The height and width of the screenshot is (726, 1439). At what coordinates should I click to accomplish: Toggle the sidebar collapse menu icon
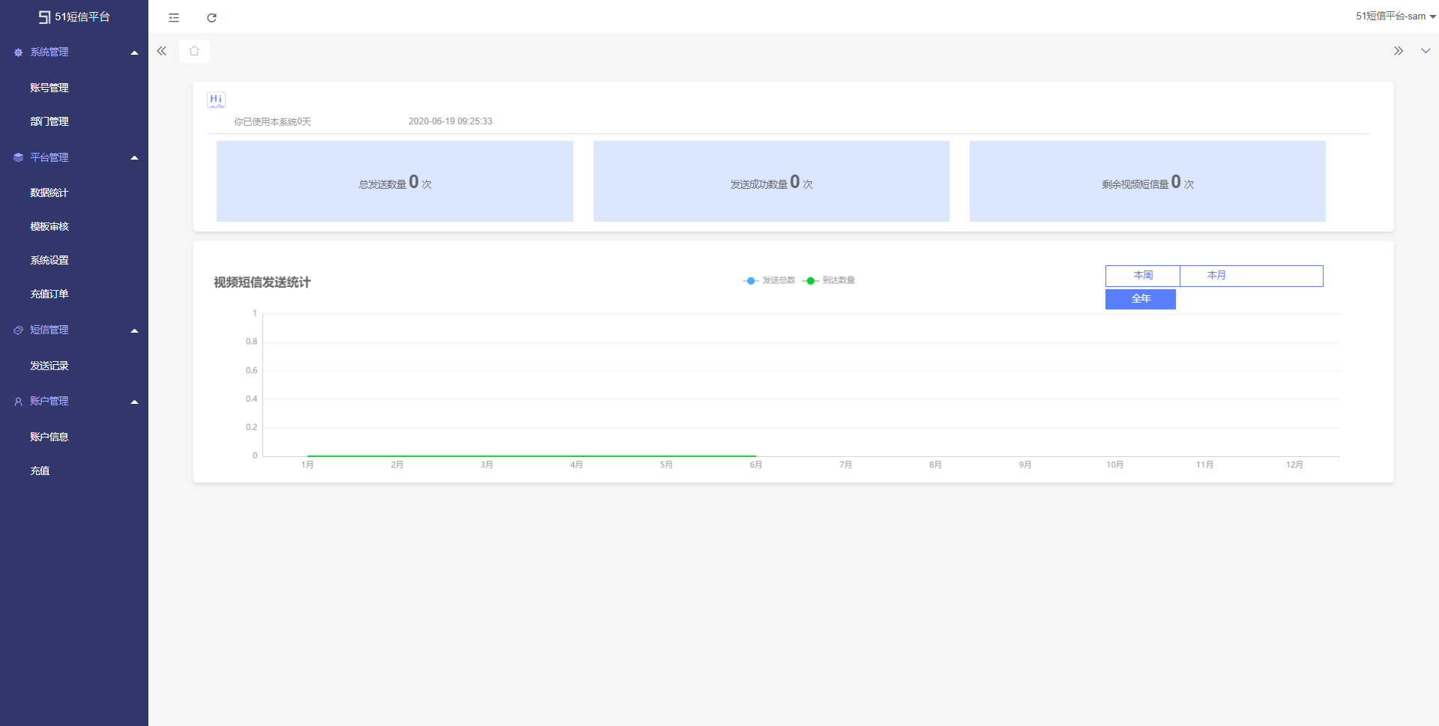[x=174, y=17]
